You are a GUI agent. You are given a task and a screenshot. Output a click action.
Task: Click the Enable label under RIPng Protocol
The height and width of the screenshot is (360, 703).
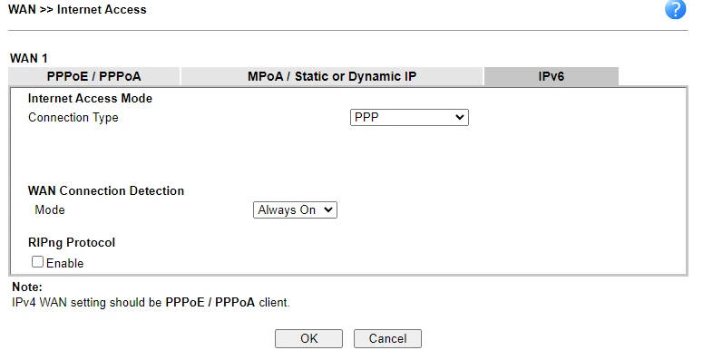click(x=65, y=263)
